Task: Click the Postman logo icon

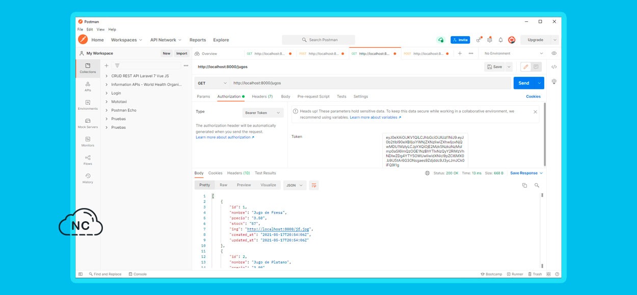Action: [83, 40]
